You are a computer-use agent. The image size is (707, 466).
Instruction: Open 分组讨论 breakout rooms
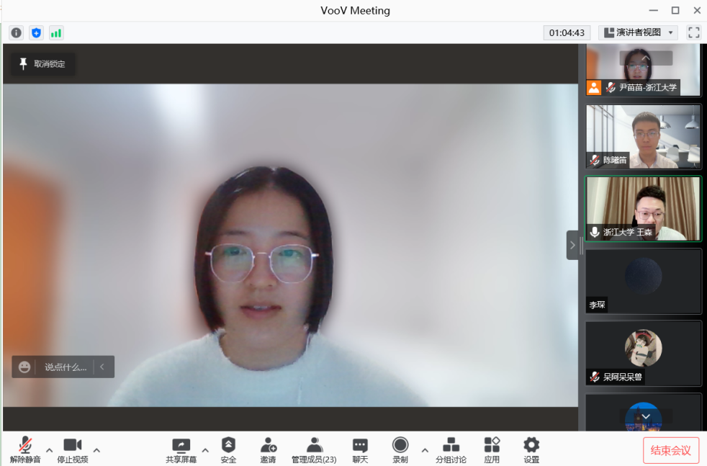451,449
